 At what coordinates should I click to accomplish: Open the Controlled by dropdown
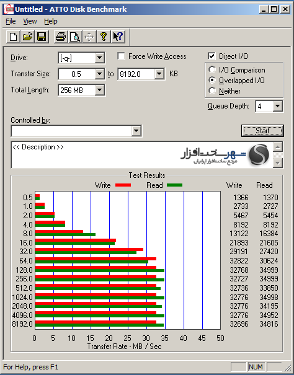(x=136, y=131)
